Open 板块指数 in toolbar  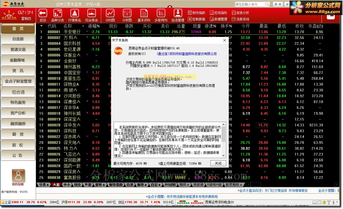[x=196, y=13]
